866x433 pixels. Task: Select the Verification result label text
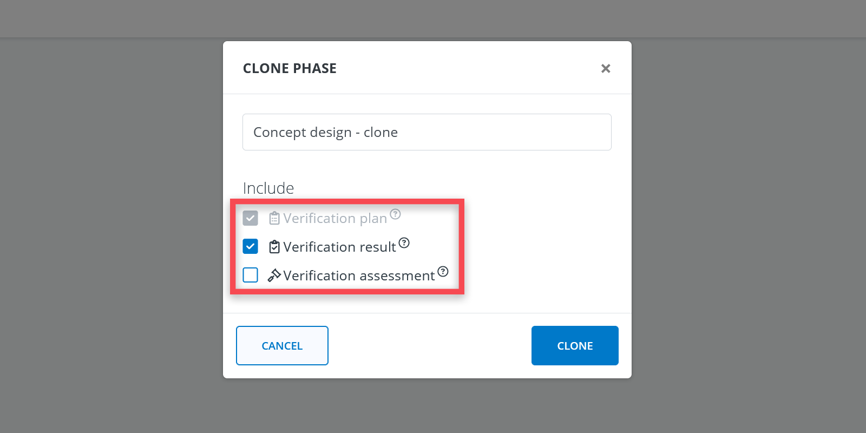point(339,247)
